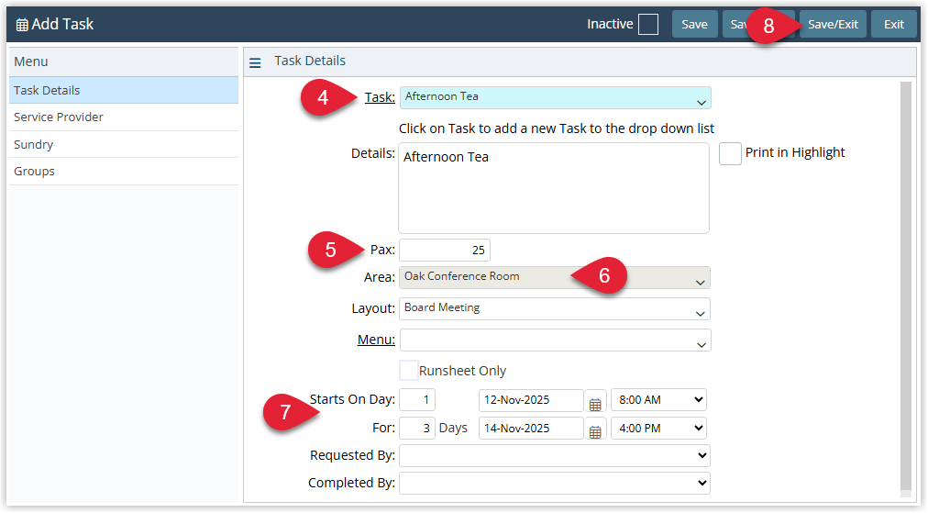Click the vertical scrollbar of the form

coord(905,288)
